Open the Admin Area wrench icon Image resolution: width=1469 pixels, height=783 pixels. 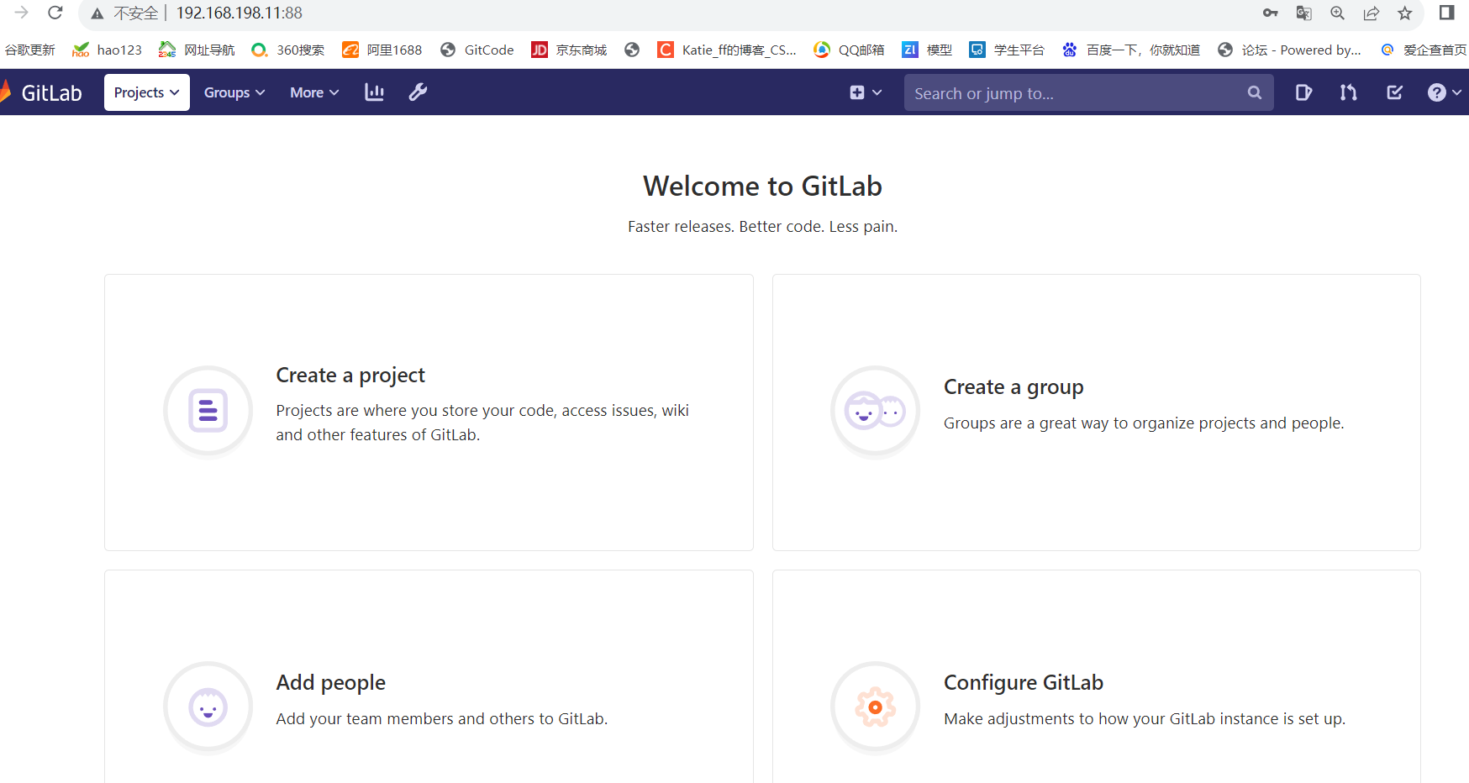pos(418,92)
